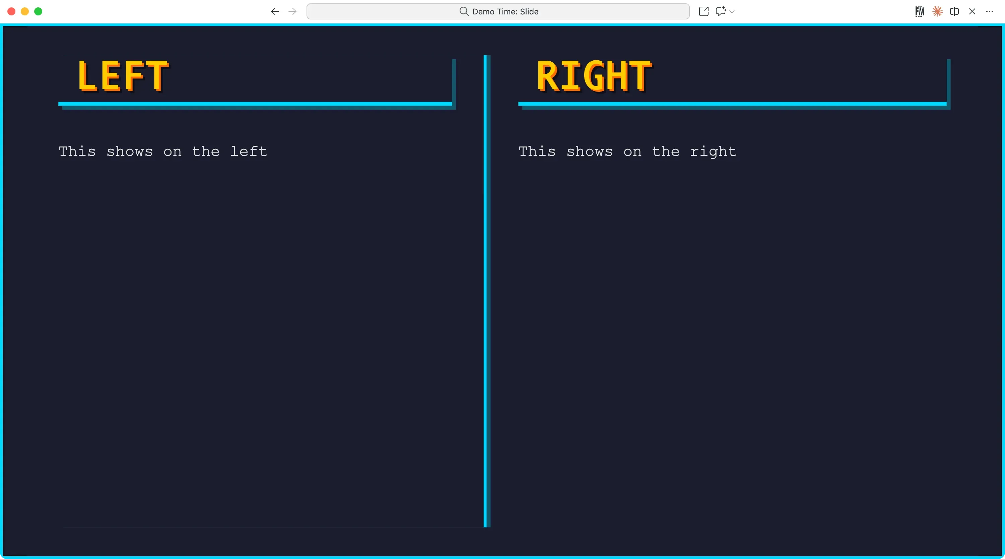Click the LEFT slide heading
Image resolution: width=1005 pixels, height=559 pixels.
(x=123, y=76)
